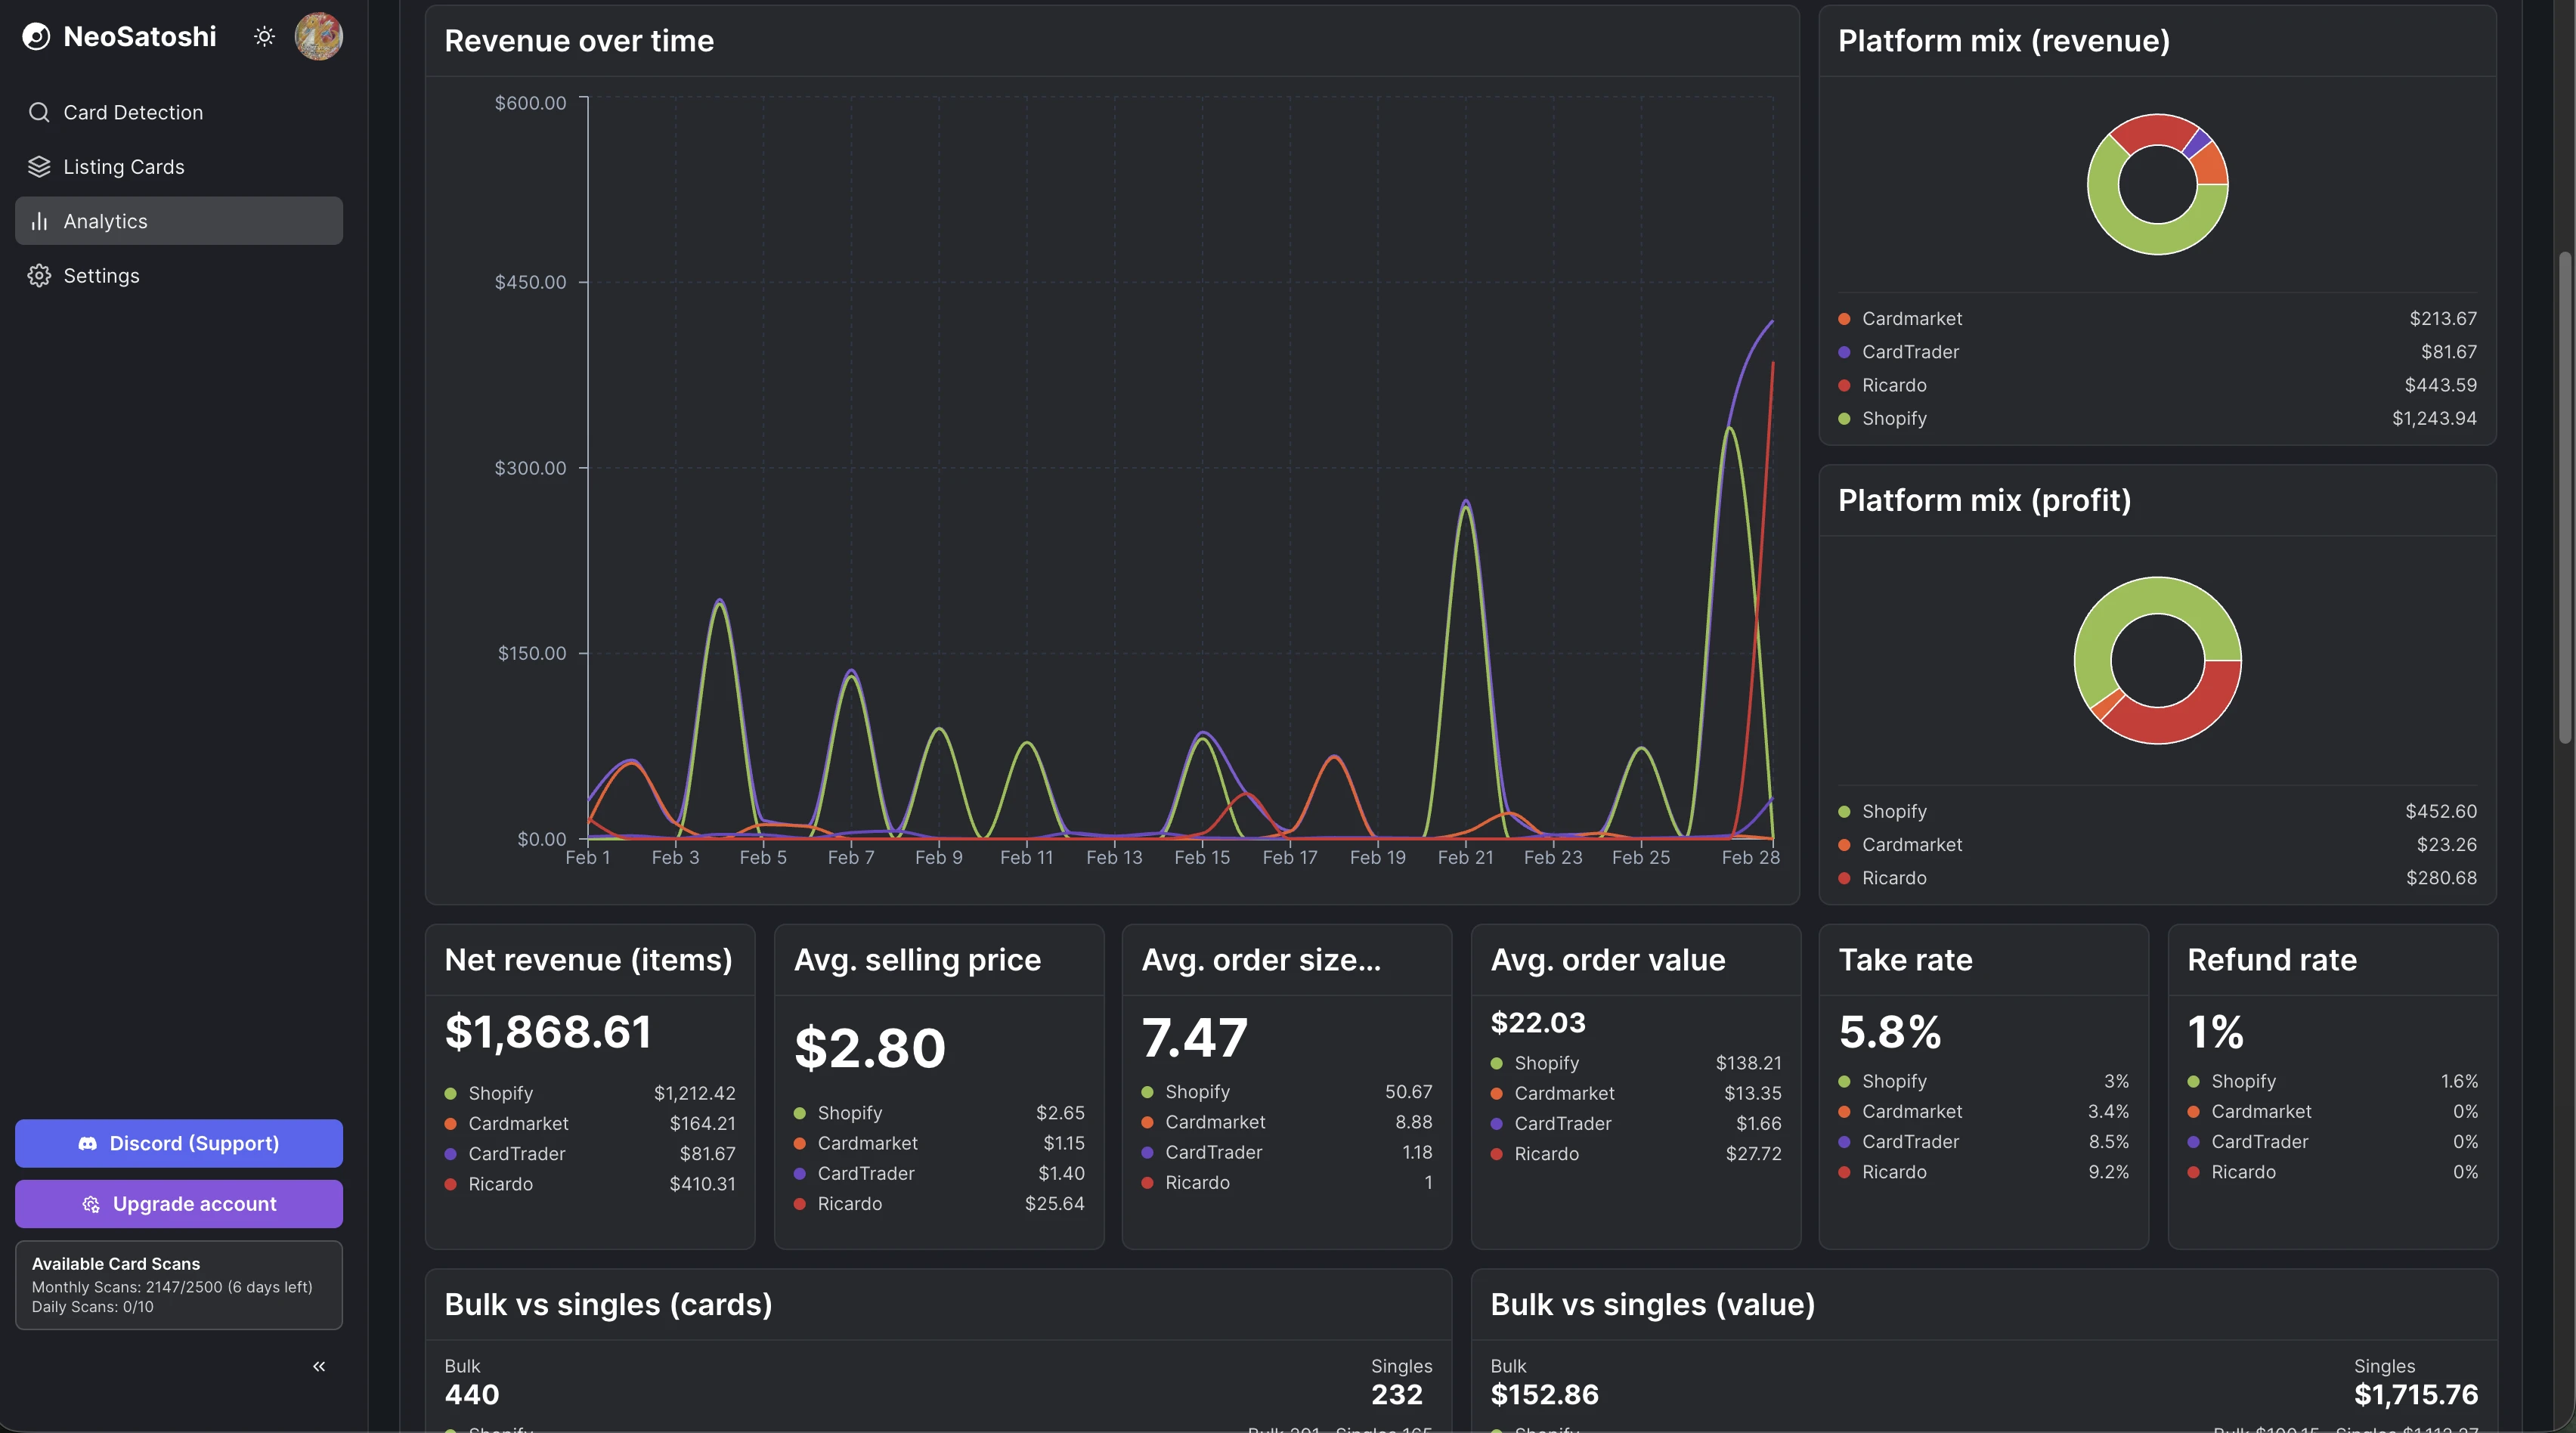Click the NeoSatoshi logo
2576x1433 pixels.
tap(36, 36)
